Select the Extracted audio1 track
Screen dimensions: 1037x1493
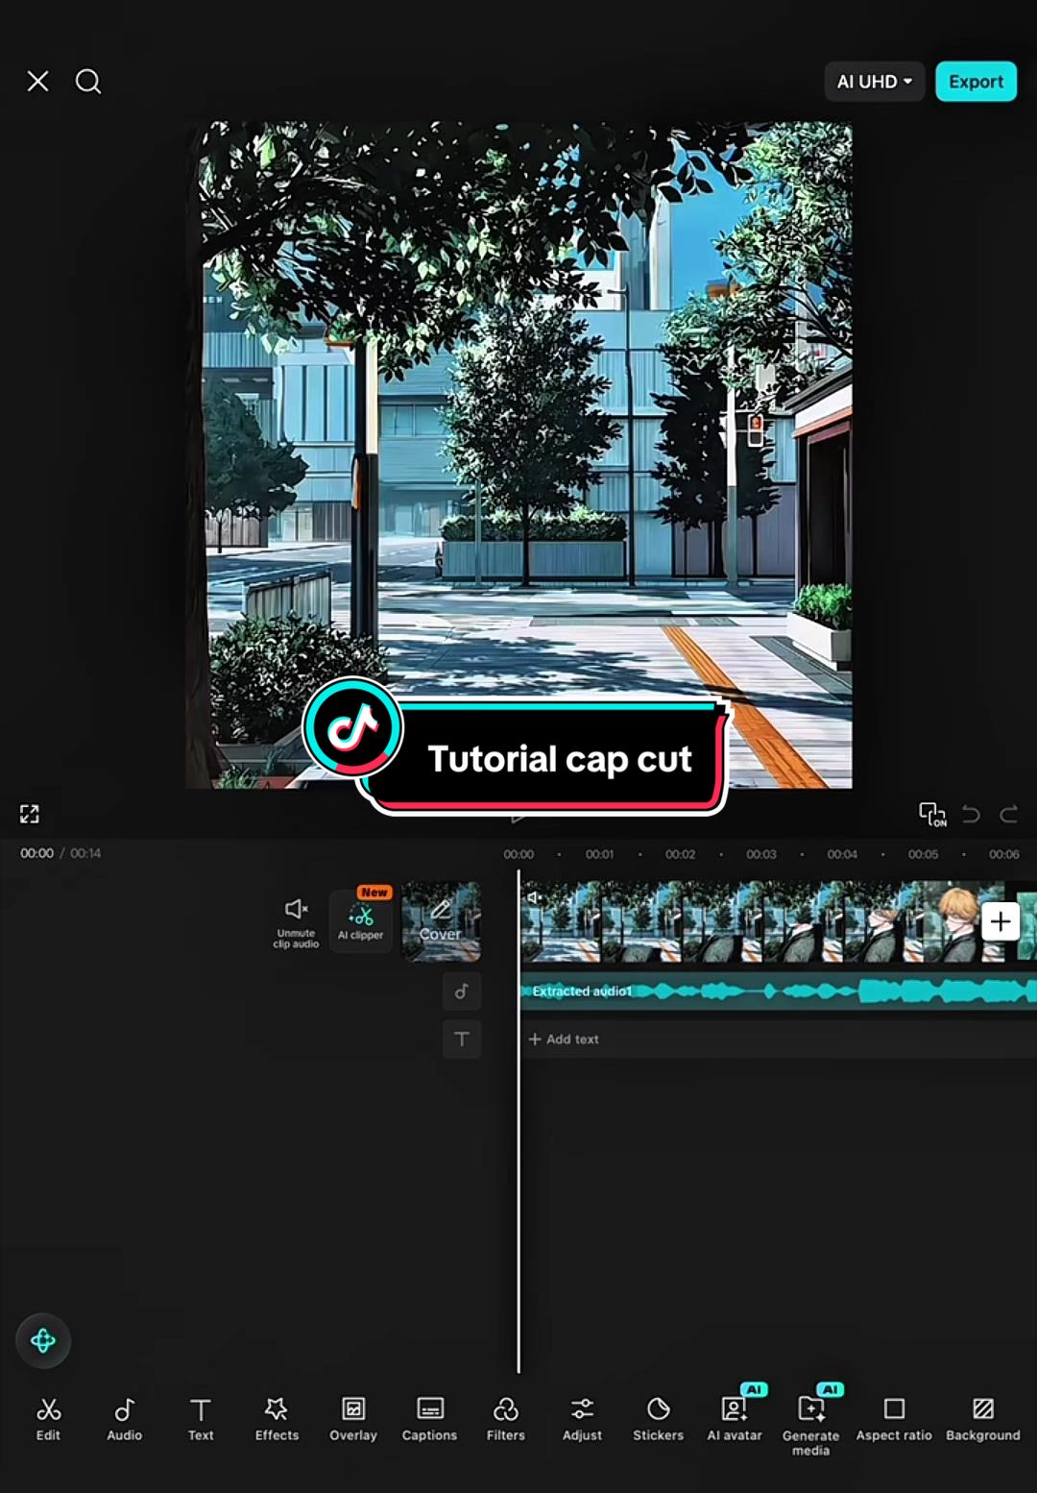pyautogui.click(x=778, y=991)
